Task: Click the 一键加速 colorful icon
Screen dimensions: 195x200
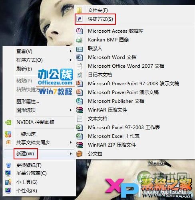Action: (8, 134)
